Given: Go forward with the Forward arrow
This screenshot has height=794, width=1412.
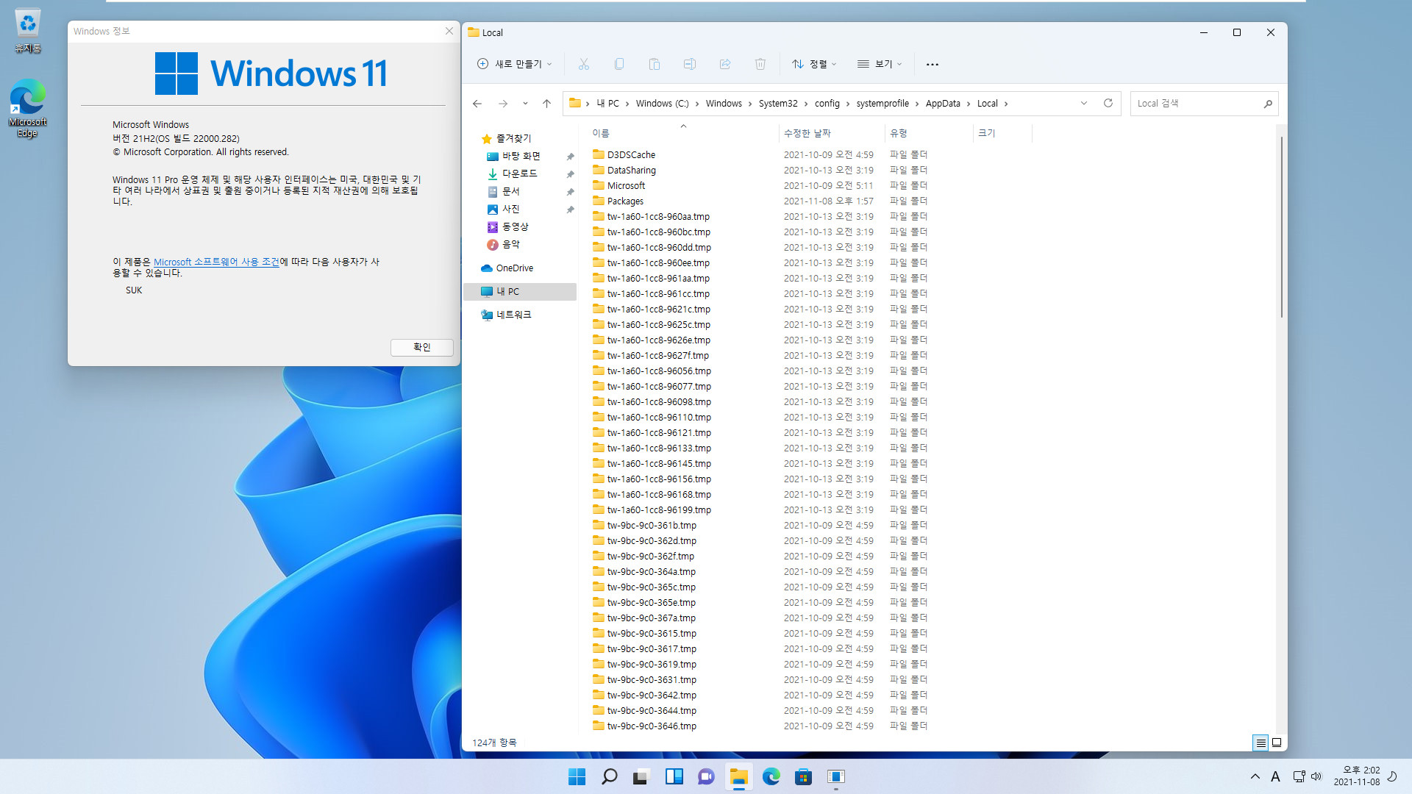Looking at the screenshot, I should point(503,104).
